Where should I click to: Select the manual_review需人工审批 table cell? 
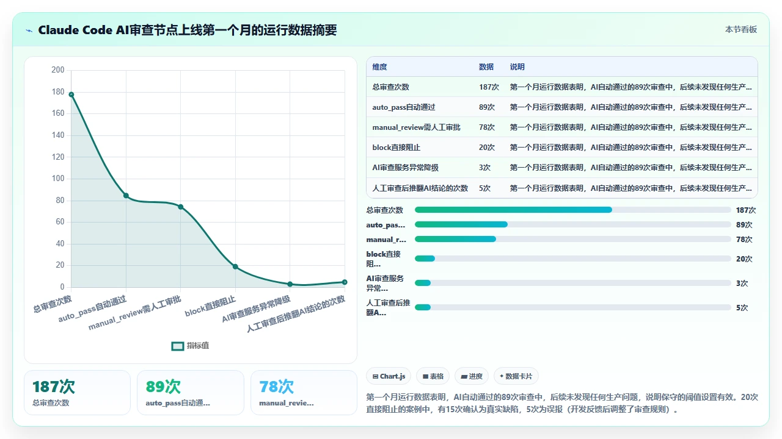click(417, 127)
